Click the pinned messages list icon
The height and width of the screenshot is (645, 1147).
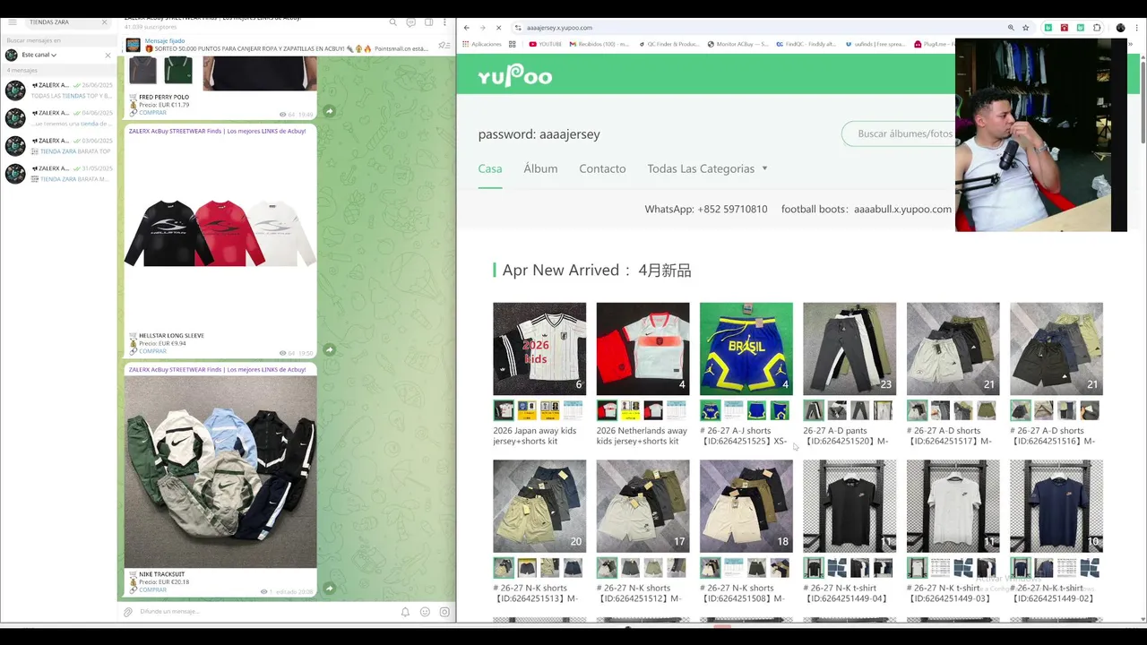(x=444, y=45)
